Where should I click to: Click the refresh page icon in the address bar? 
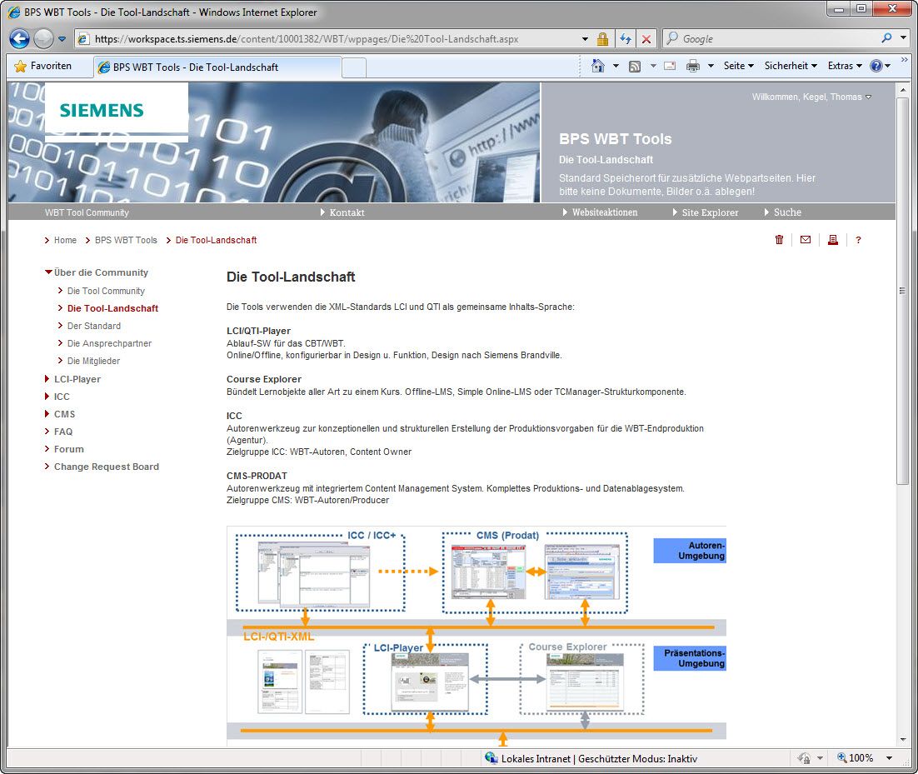(x=626, y=39)
